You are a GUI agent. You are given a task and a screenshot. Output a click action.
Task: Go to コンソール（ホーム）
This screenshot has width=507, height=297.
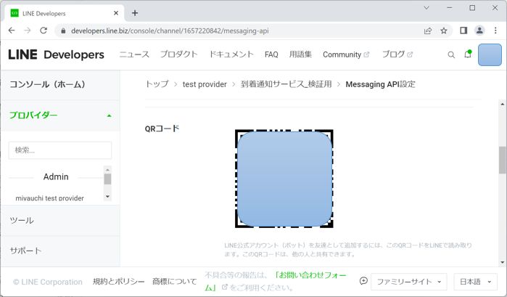pos(47,84)
